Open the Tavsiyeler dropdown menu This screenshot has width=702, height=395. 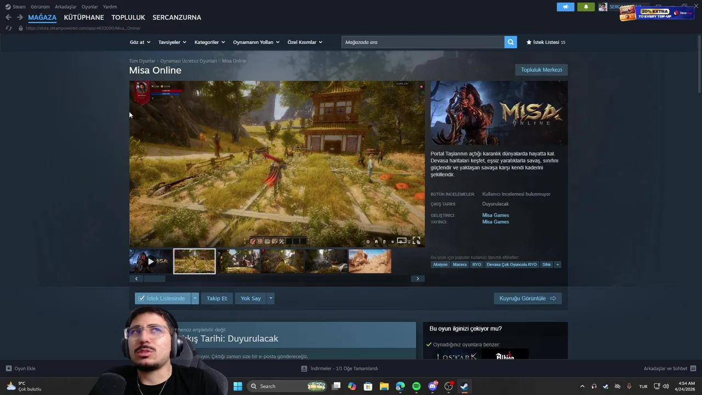point(172,42)
